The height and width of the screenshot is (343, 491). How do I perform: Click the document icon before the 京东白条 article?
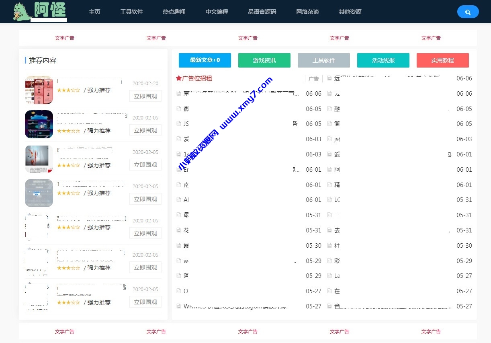pos(178,93)
